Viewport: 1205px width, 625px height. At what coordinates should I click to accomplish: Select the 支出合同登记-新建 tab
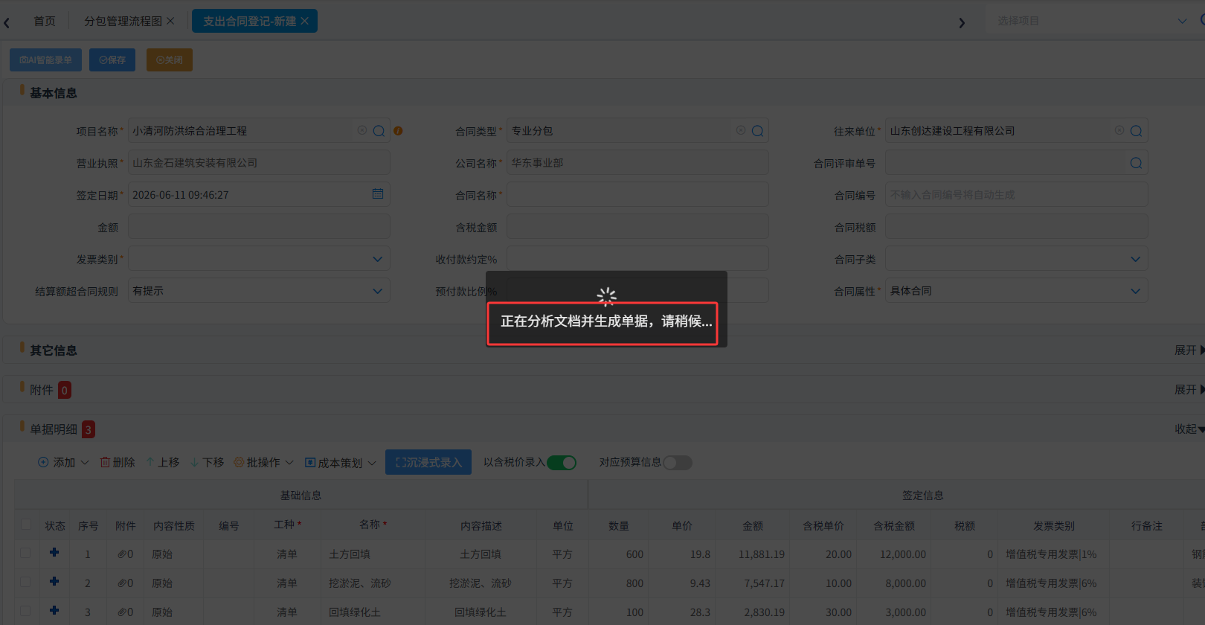[x=254, y=21]
